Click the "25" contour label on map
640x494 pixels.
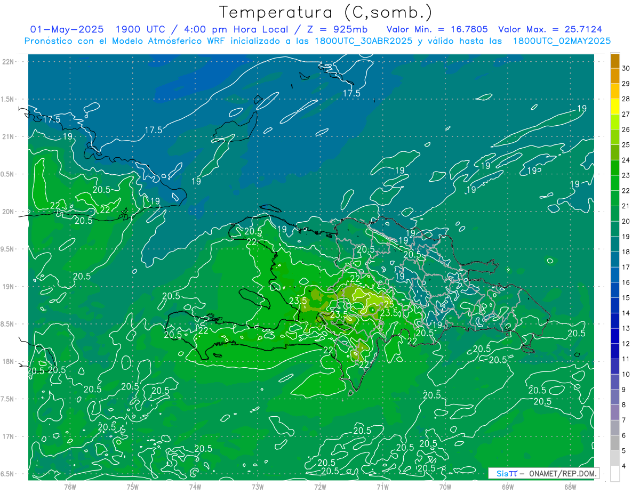tap(389, 304)
